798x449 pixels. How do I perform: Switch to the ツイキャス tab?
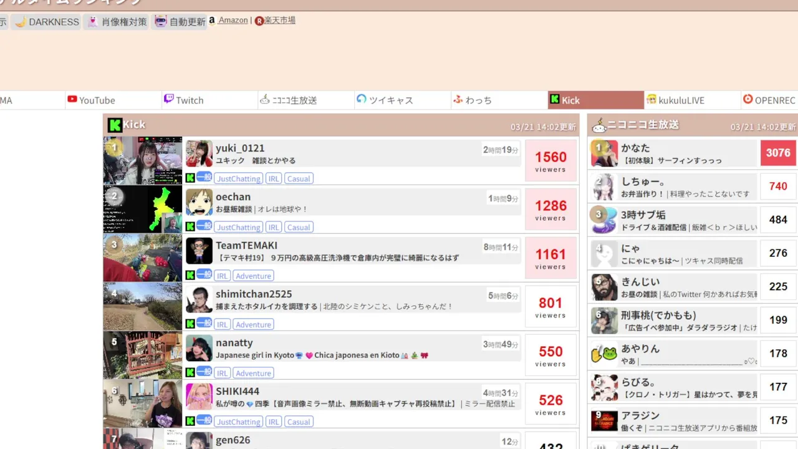coord(403,100)
